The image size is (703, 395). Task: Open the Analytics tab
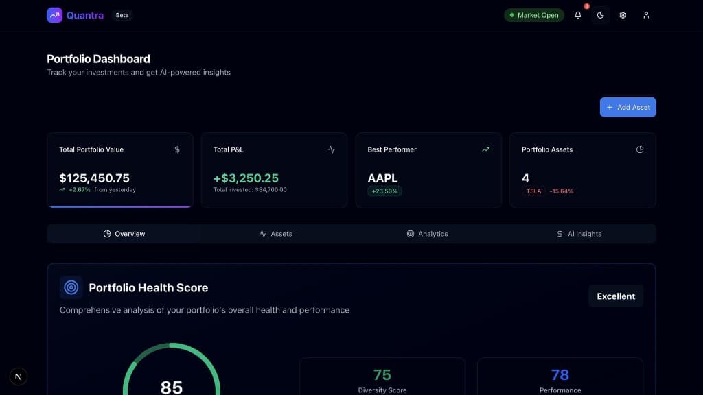(x=427, y=234)
